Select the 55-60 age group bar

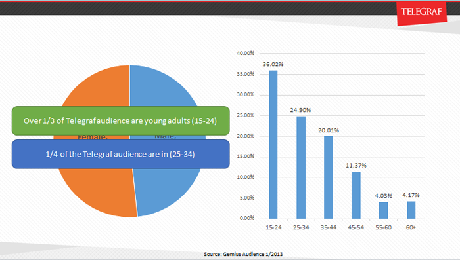[x=383, y=210]
